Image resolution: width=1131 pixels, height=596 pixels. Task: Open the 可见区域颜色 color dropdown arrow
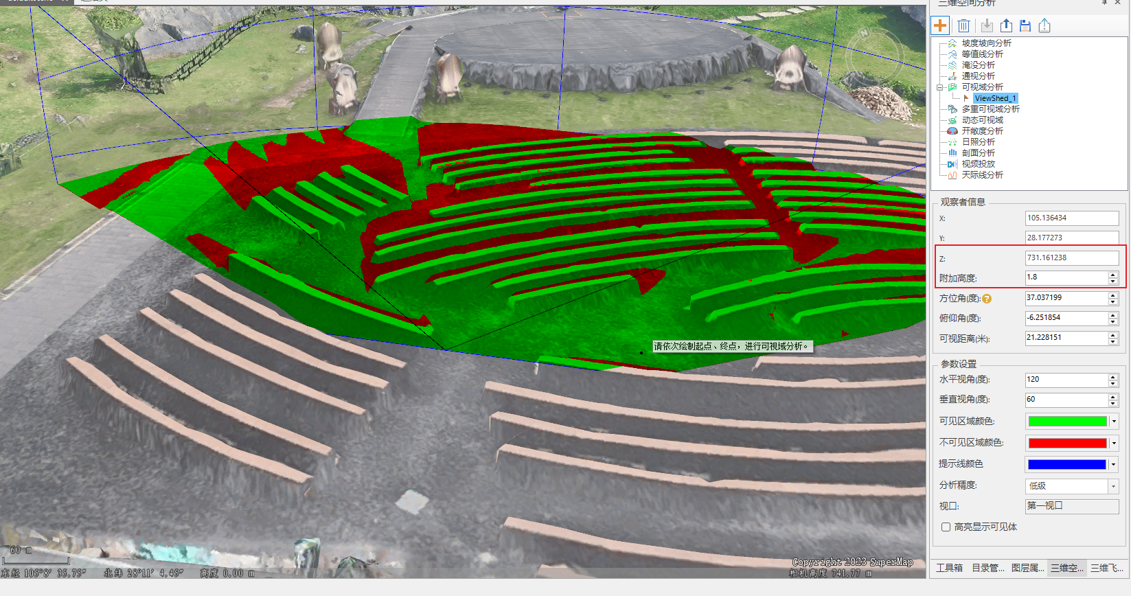(1114, 422)
